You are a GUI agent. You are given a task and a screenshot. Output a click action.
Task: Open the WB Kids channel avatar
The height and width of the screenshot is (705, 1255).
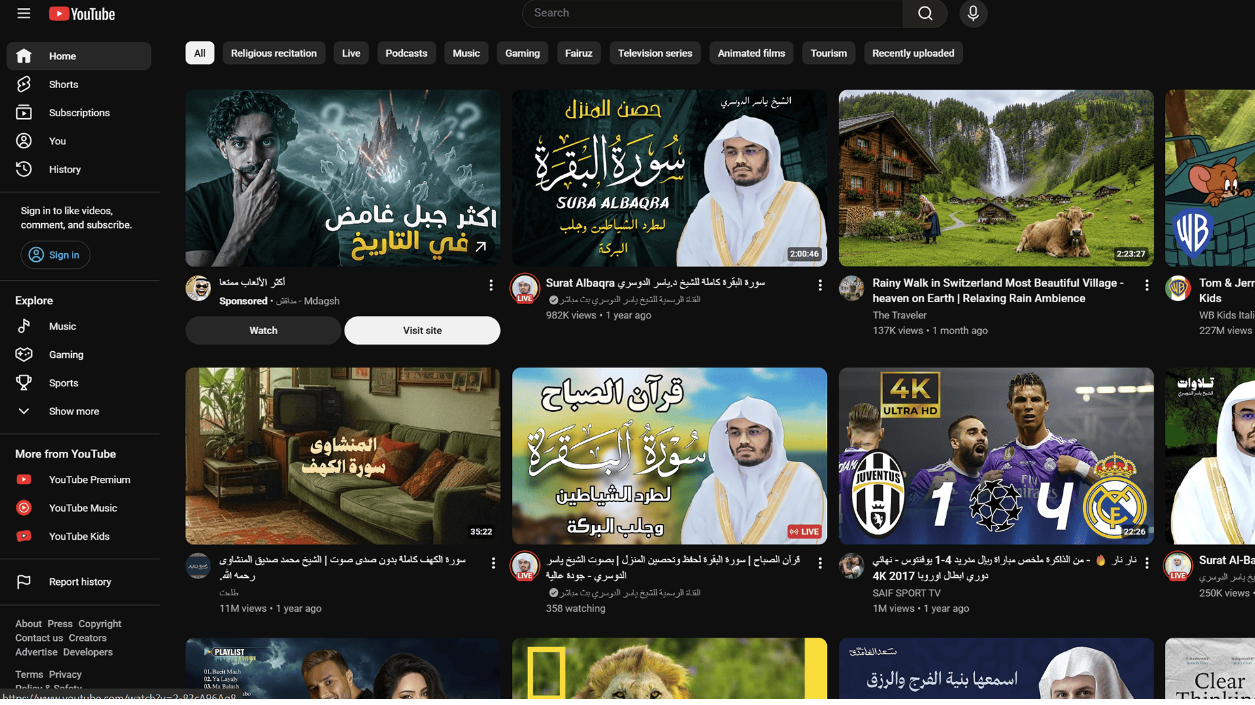[x=1178, y=288]
